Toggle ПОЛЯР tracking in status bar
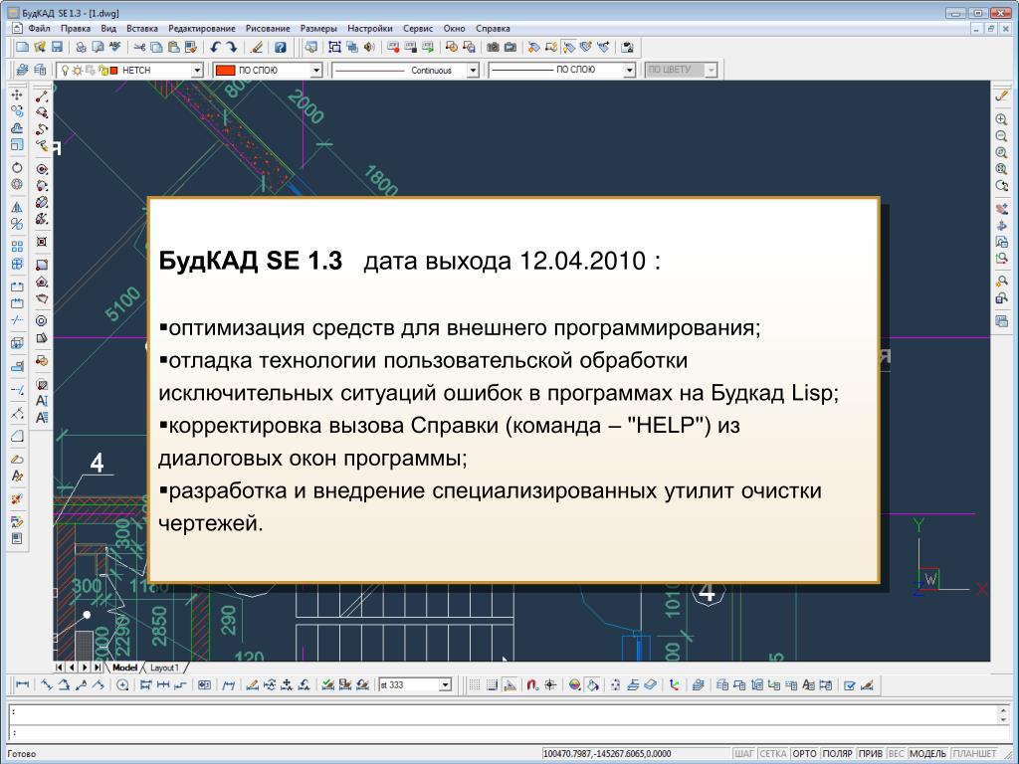The width and height of the screenshot is (1019, 764). [x=837, y=754]
